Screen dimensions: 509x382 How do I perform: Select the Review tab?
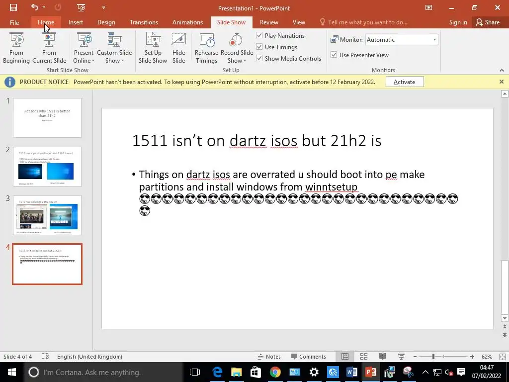(269, 22)
